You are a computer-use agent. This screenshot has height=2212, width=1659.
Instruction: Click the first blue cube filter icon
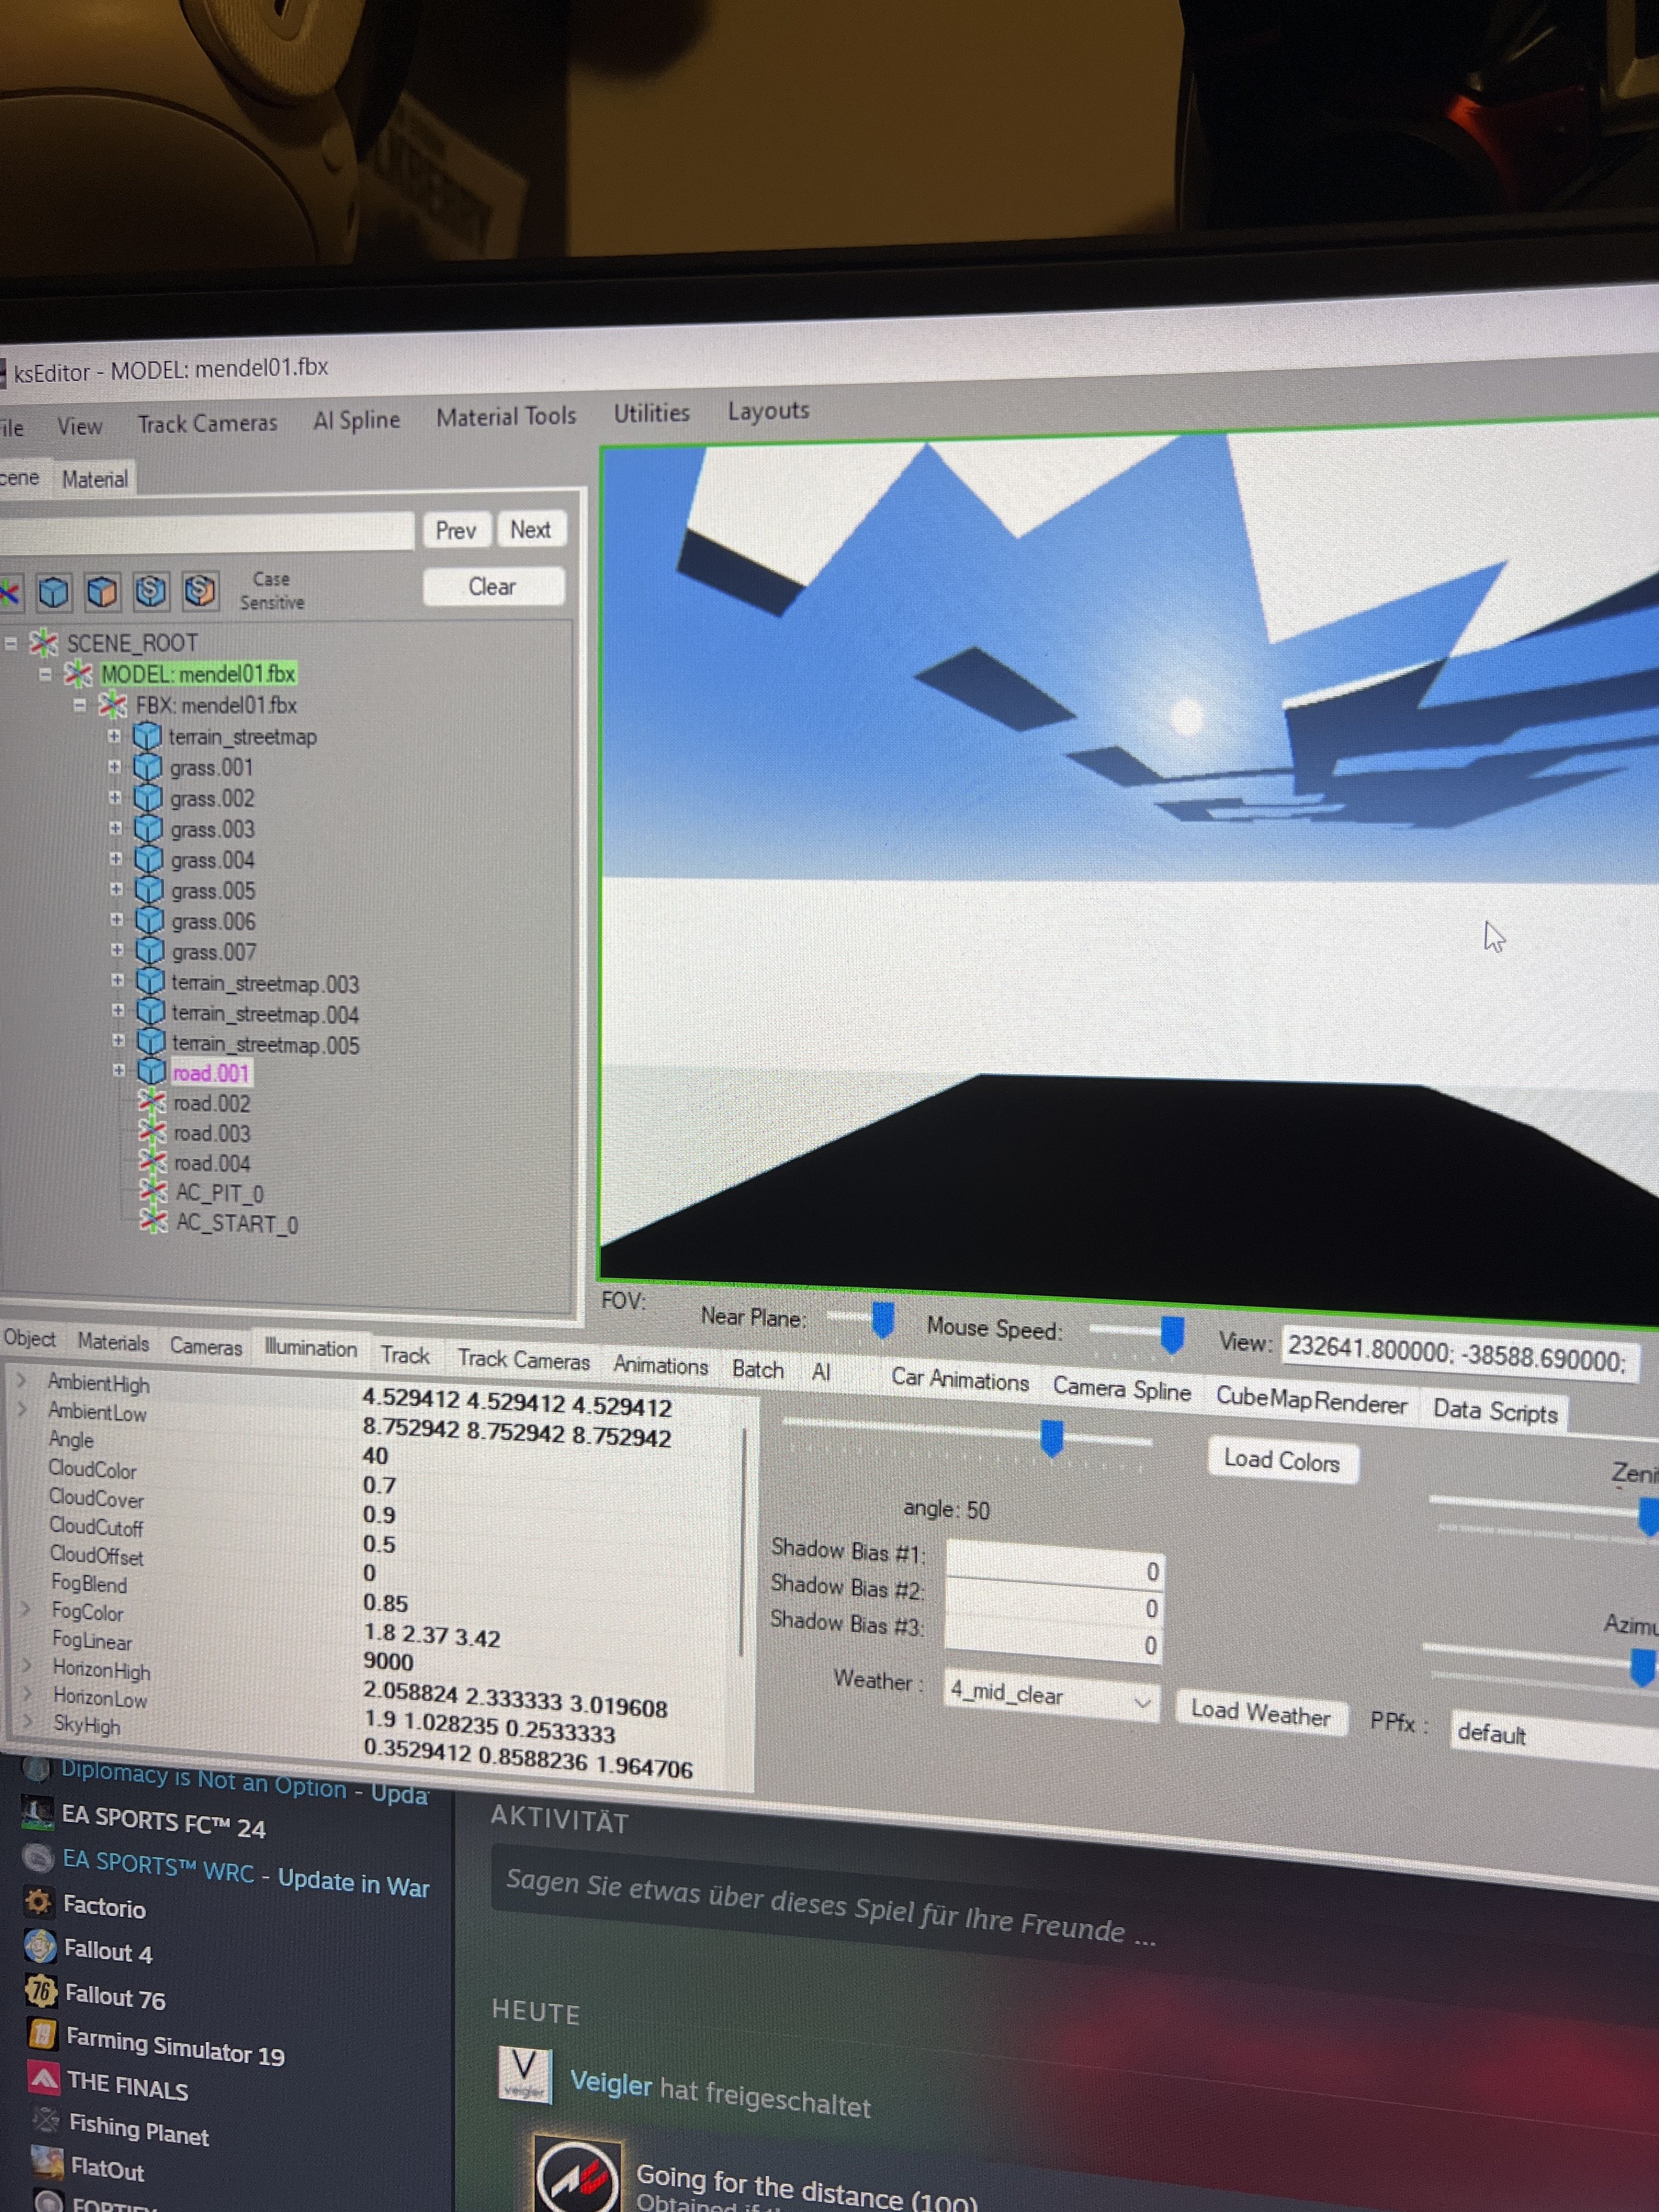pyautogui.click(x=54, y=592)
